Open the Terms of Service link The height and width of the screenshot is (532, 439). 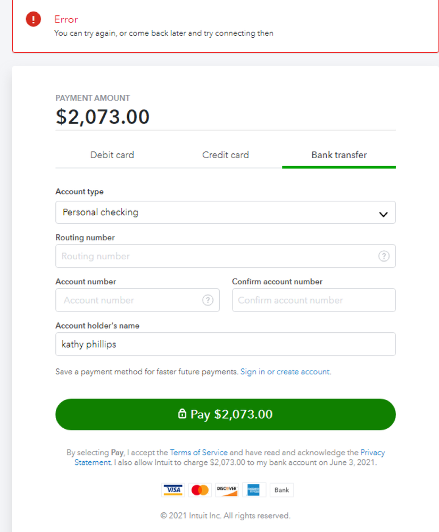pos(198,453)
